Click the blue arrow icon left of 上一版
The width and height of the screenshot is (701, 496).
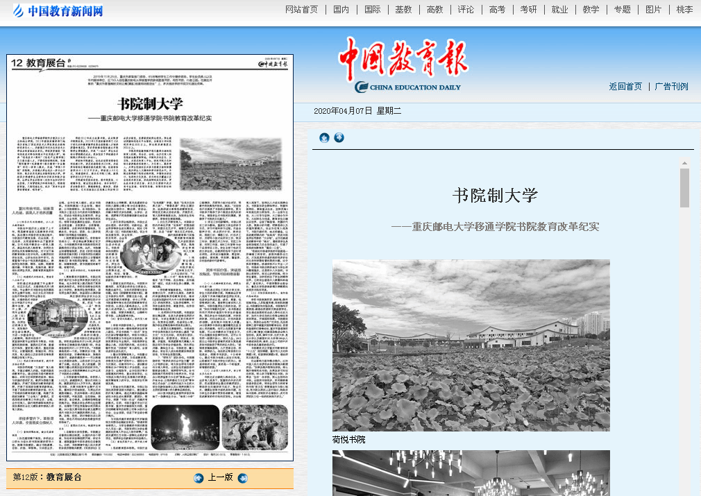pos(199,478)
